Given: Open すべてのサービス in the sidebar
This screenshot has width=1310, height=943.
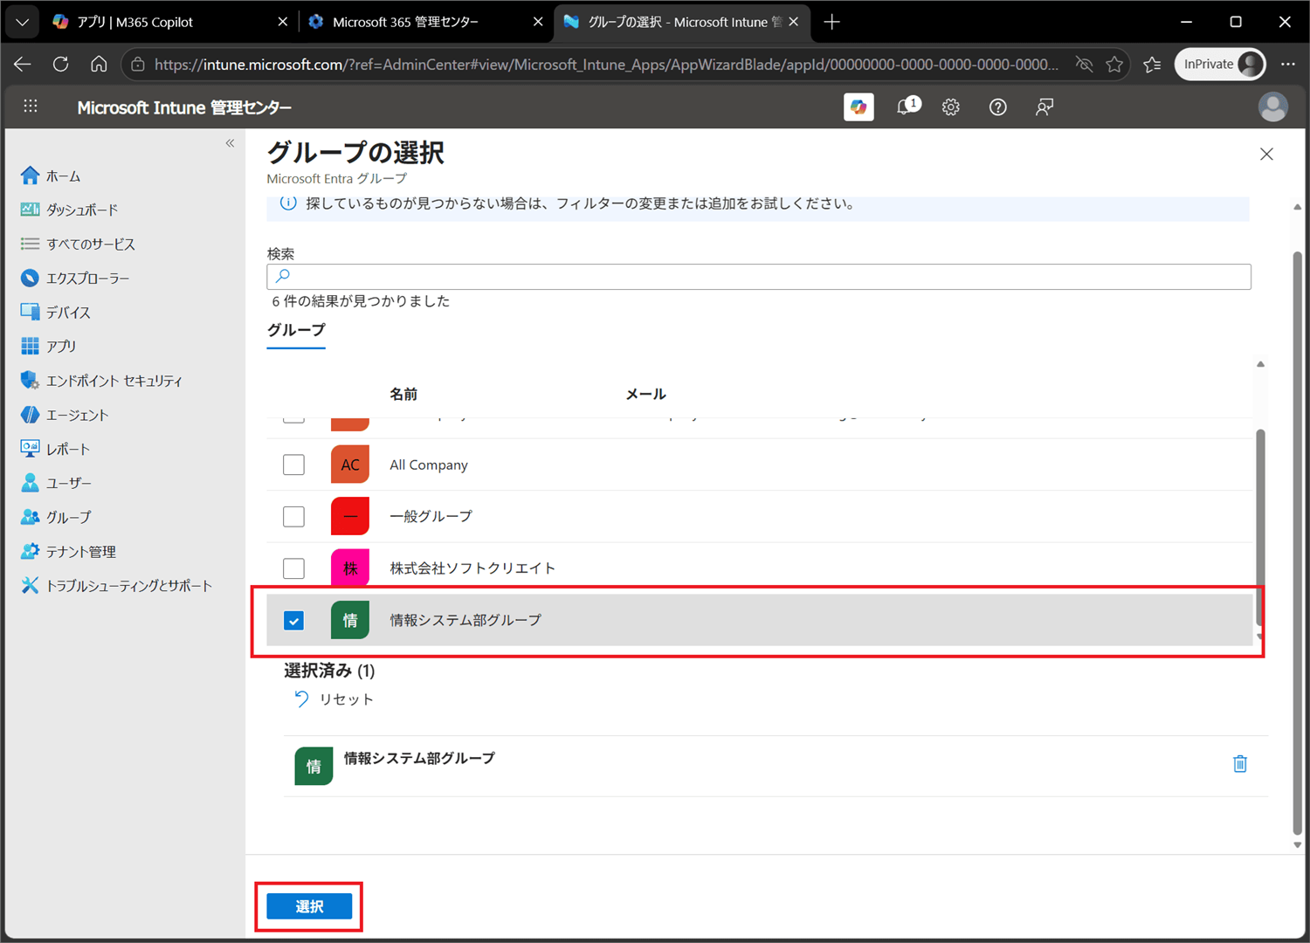Looking at the screenshot, I should (x=90, y=244).
